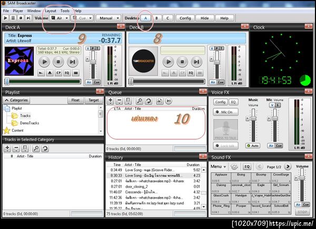Open Deck A extra options menu icon
The width and height of the screenshot is (316, 229).
76,73
